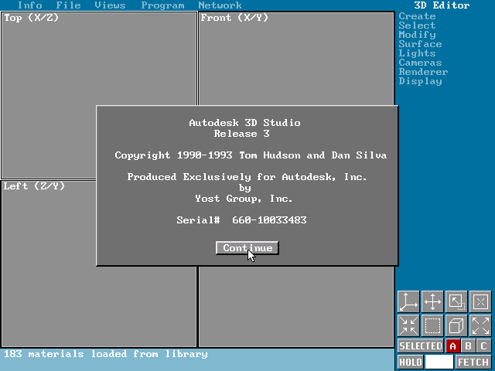Select the Window Zoom dashed-box icon
The image size is (495, 371).
click(432, 325)
